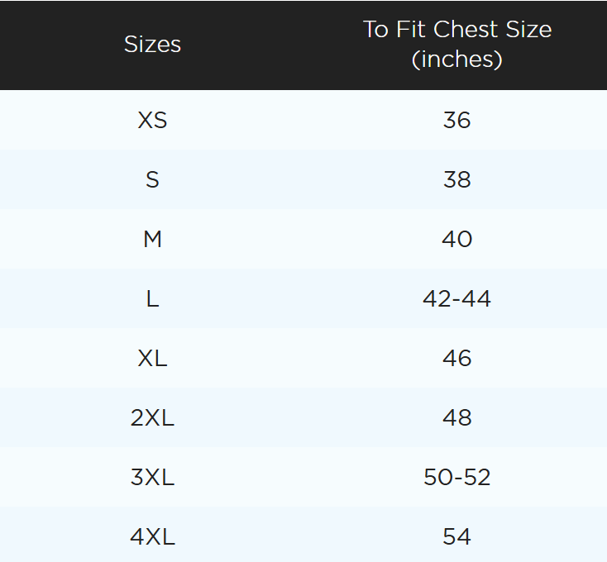
Task: Click chest size value 38
Action: click(456, 180)
